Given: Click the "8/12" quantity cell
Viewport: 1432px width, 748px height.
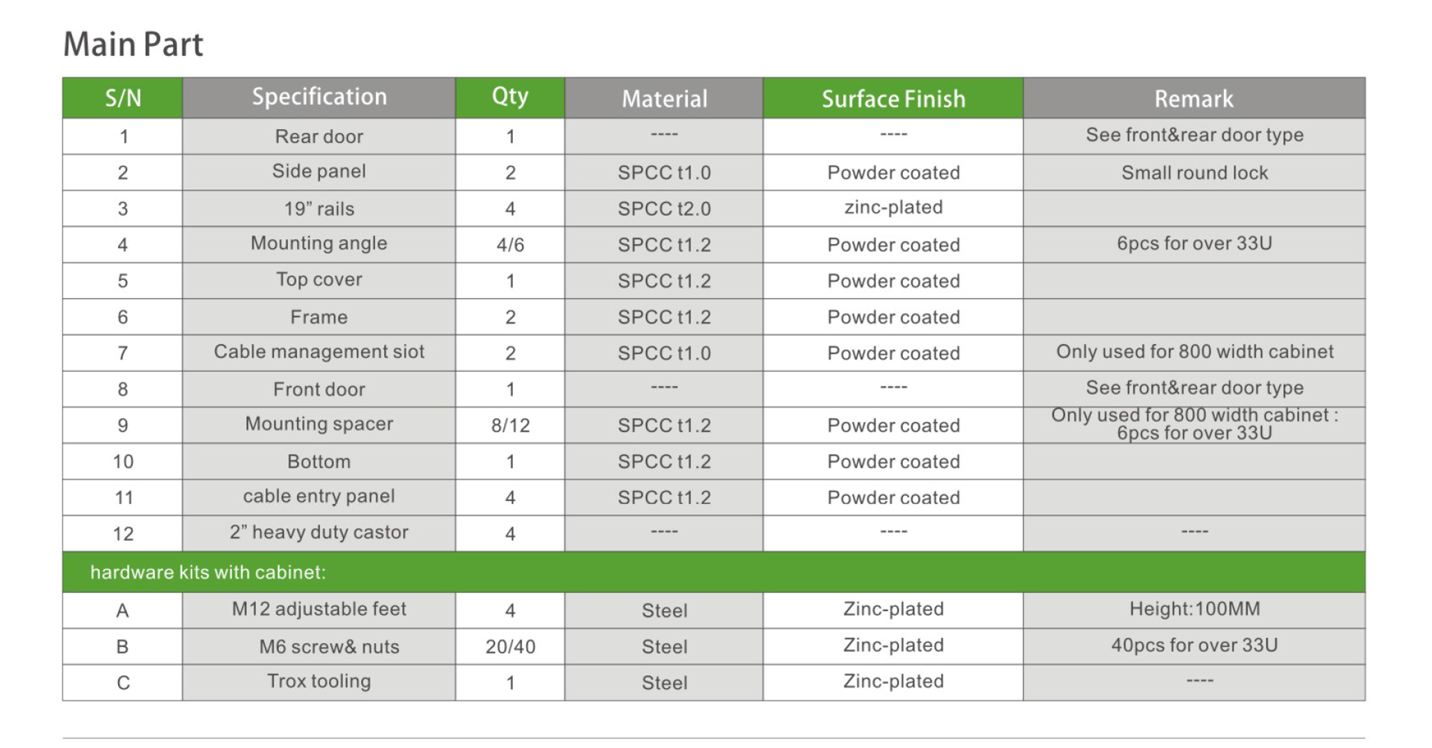Looking at the screenshot, I should 510,425.
